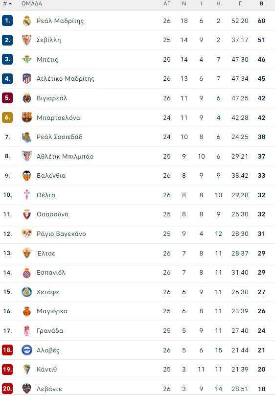Viewport: 275px width, 396px height.
Task: Click the Real Madrid club crest
Action: (27, 21)
